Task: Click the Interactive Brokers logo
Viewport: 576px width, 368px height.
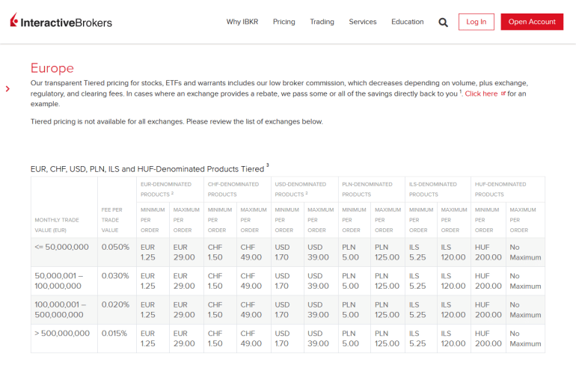Action: point(61,22)
